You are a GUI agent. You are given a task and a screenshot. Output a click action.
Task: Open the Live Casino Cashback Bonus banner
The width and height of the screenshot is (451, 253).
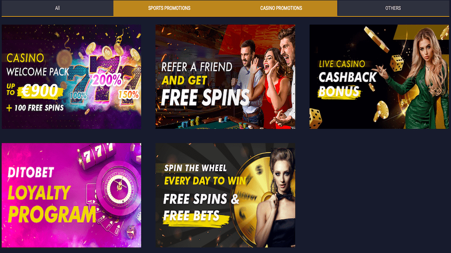click(379, 76)
